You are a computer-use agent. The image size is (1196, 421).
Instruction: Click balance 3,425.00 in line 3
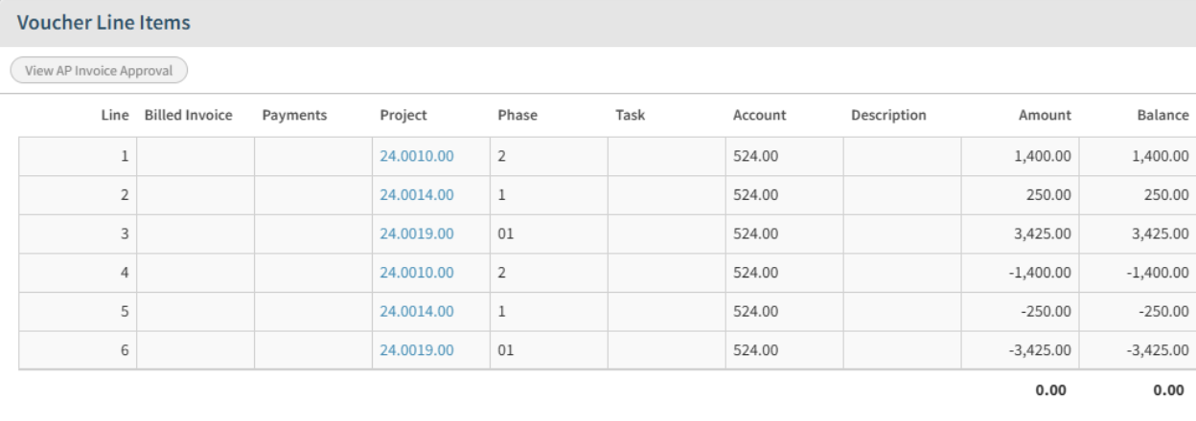pyautogui.click(x=1161, y=233)
